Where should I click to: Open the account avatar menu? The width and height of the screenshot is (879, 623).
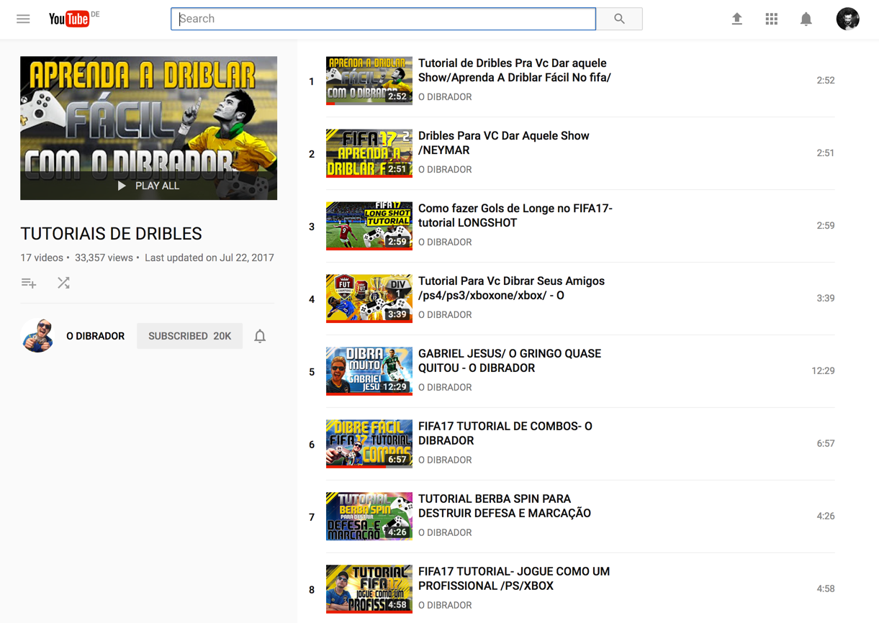click(x=847, y=19)
